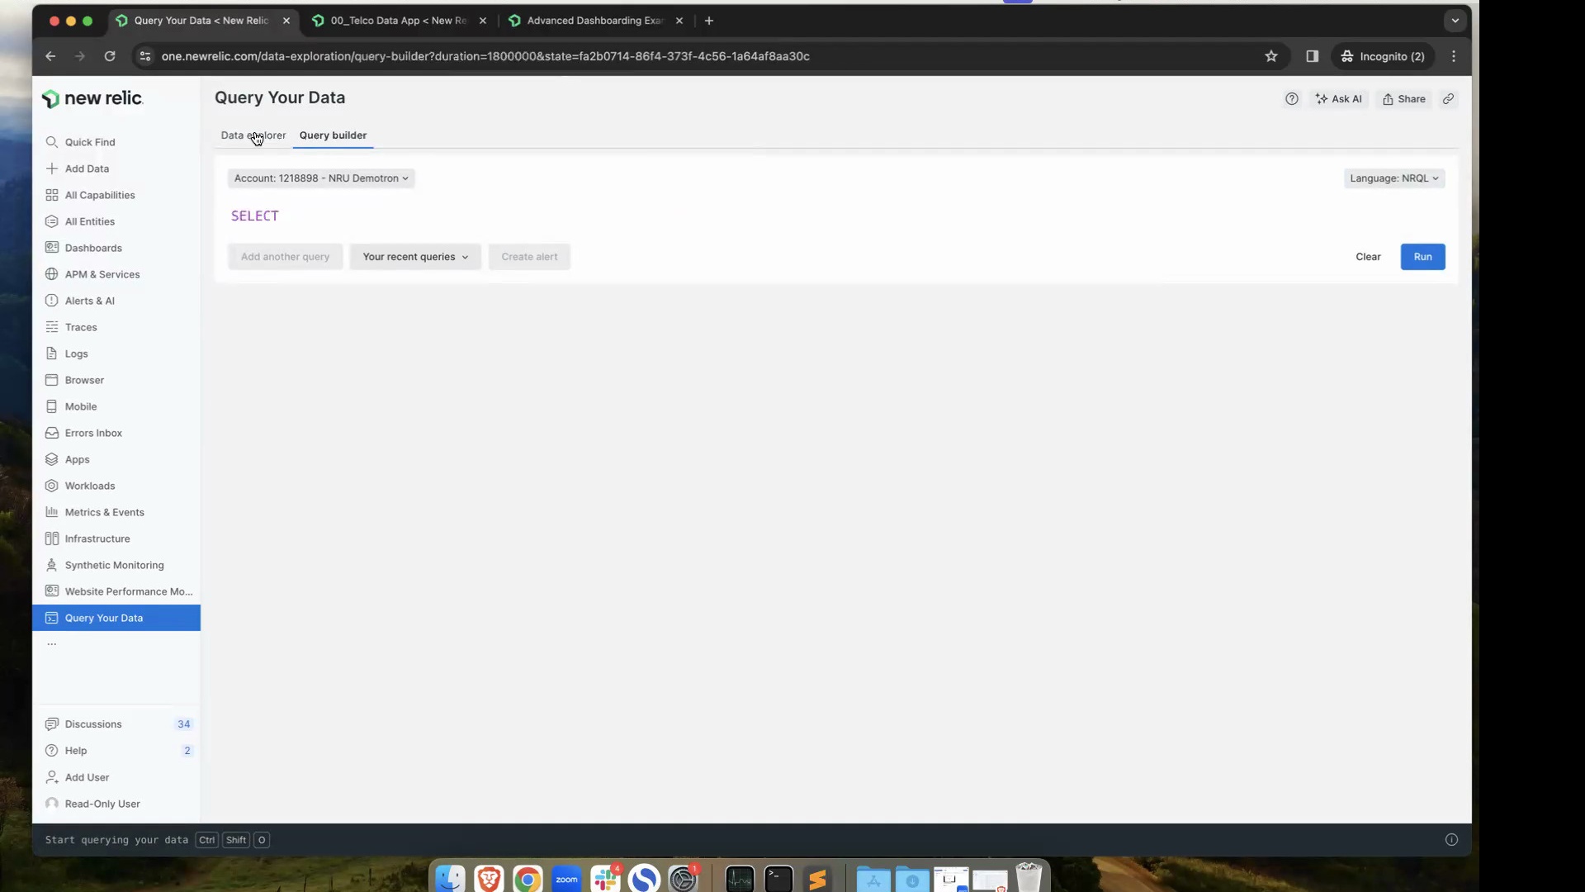The image size is (1585, 892).
Task: Click Add another query button
Action: 285,257
